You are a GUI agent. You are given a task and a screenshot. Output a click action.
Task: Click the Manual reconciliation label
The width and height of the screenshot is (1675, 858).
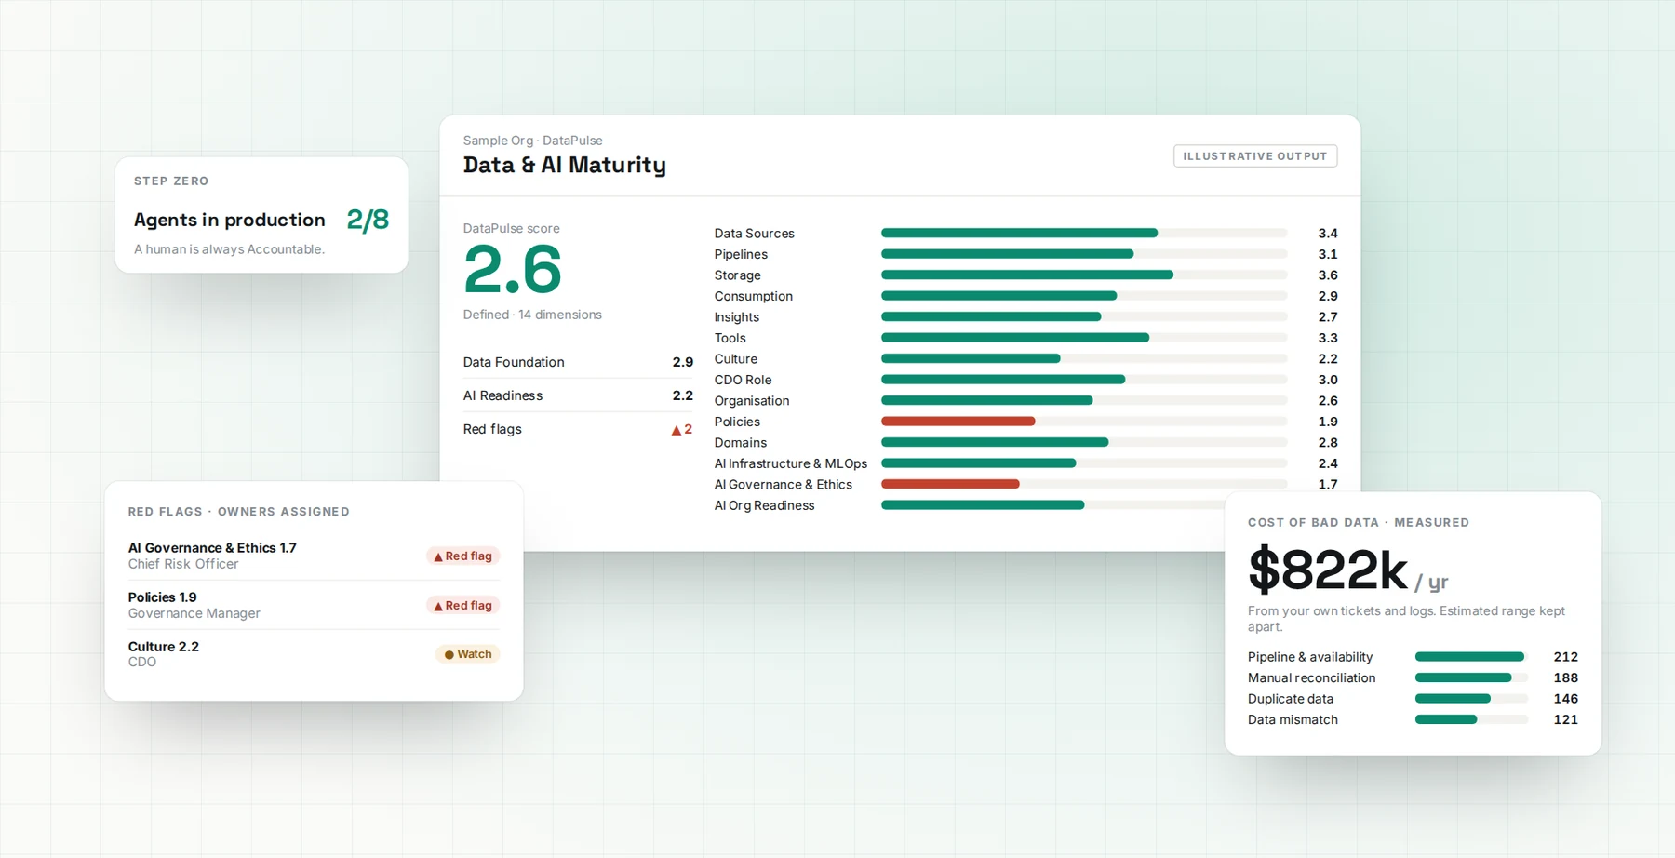click(1312, 678)
